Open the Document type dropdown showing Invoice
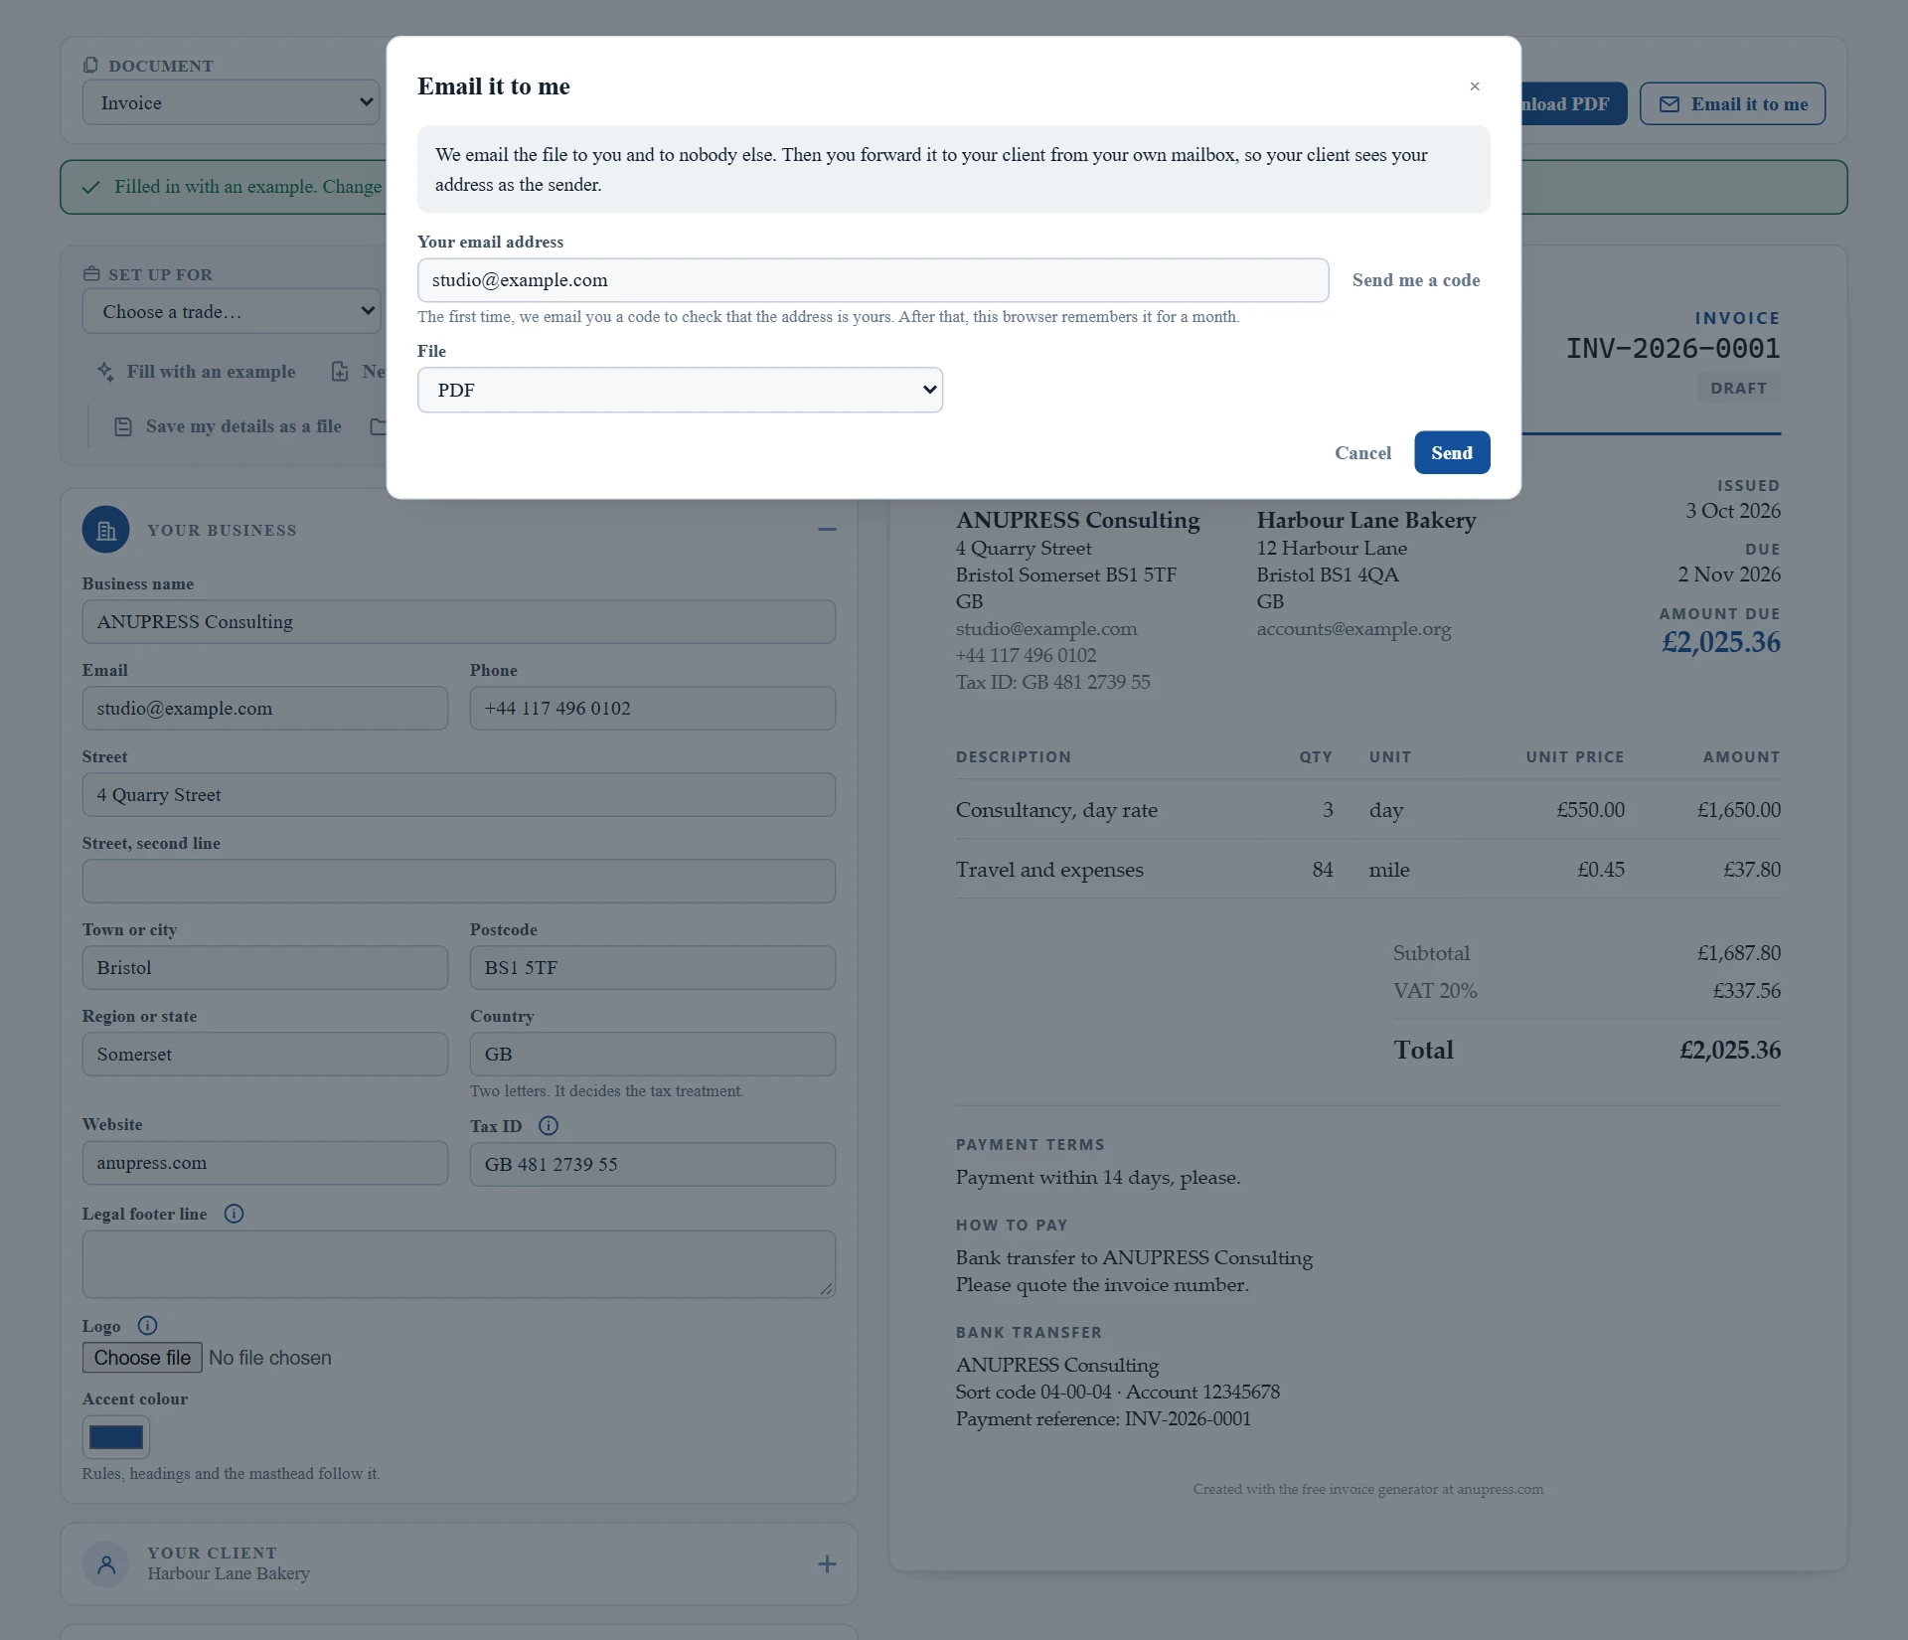The height and width of the screenshot is (1640, 1908). (x=231, y=102)
